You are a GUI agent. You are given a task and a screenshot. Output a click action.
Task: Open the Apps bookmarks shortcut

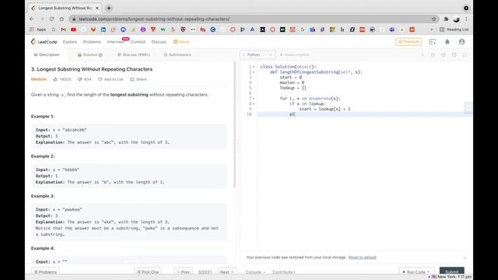[x=38, y=30]
